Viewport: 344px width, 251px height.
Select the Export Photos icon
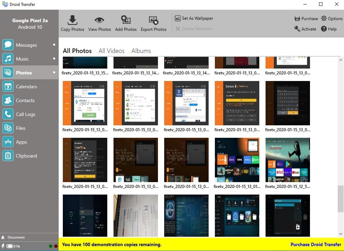pos(153,20)
